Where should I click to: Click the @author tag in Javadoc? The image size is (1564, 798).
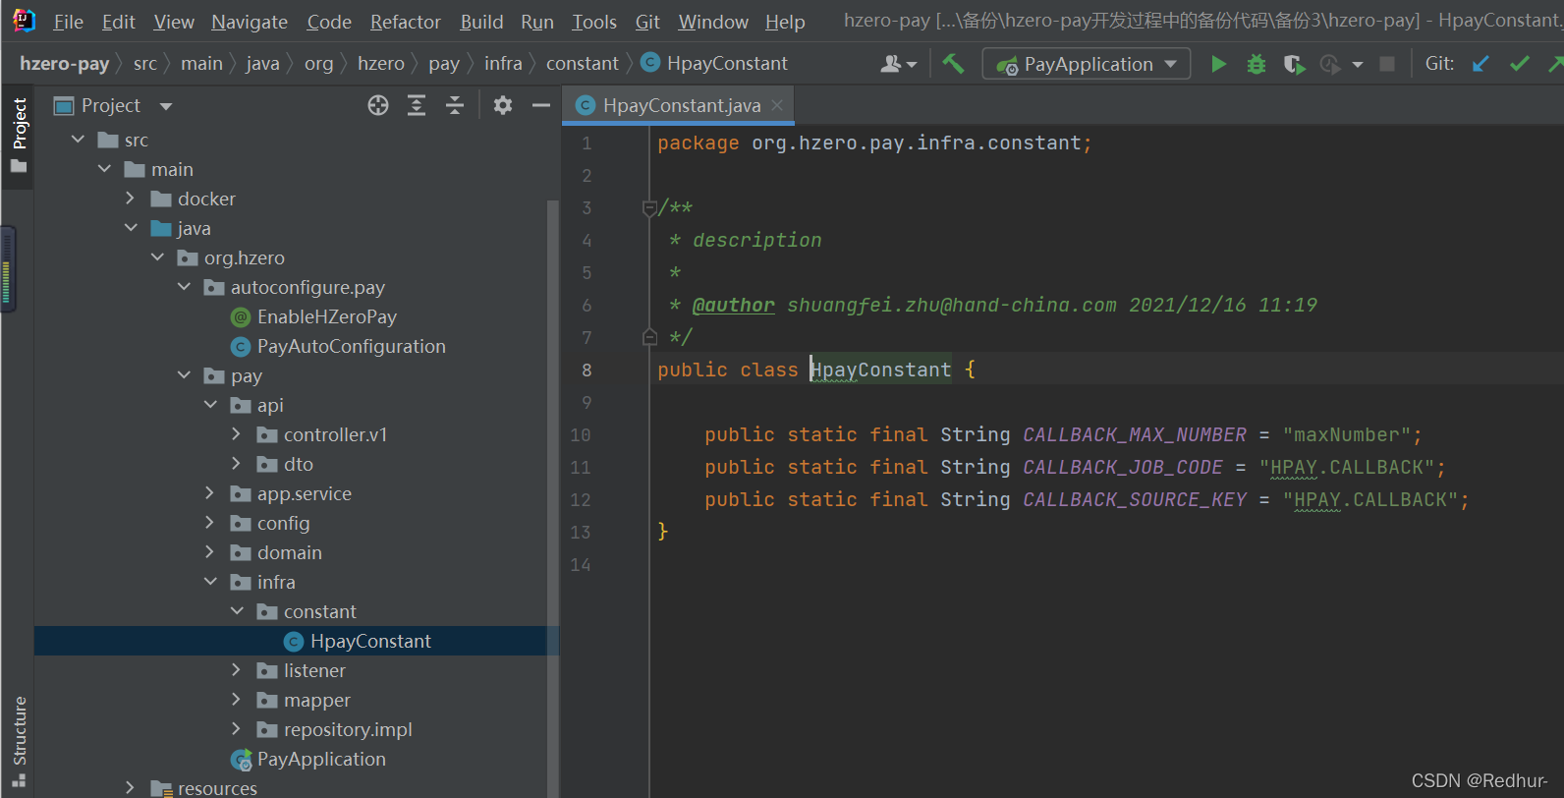(x=734, y=306)
